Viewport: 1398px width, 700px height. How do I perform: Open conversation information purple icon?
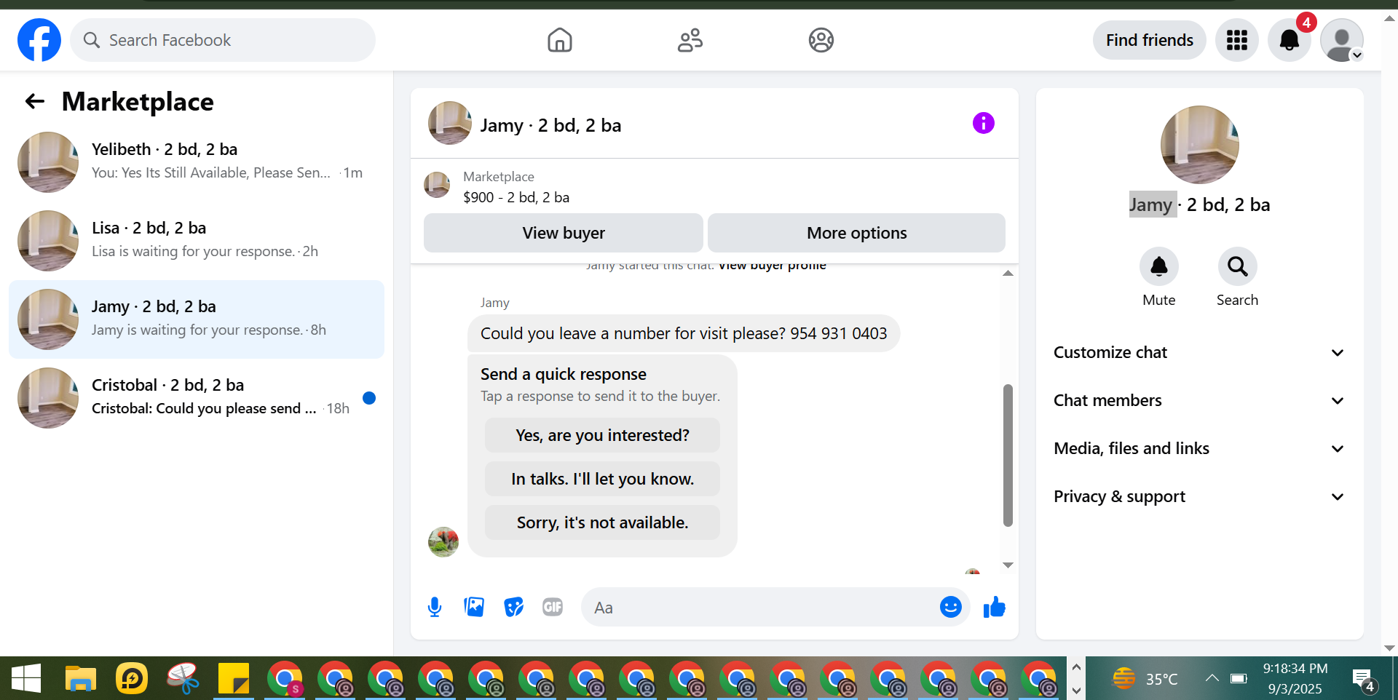tap(984, 123)
